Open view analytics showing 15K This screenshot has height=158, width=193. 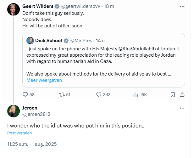tap(136, 94)
